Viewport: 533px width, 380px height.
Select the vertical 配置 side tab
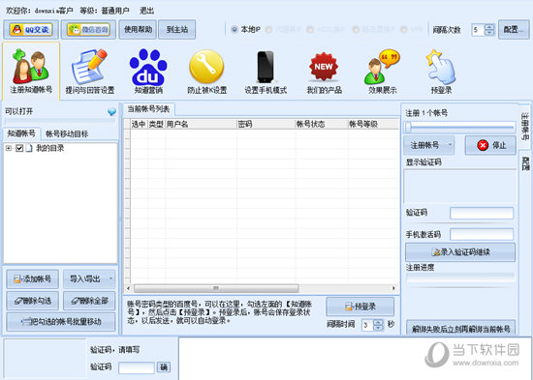coord(525,163)
